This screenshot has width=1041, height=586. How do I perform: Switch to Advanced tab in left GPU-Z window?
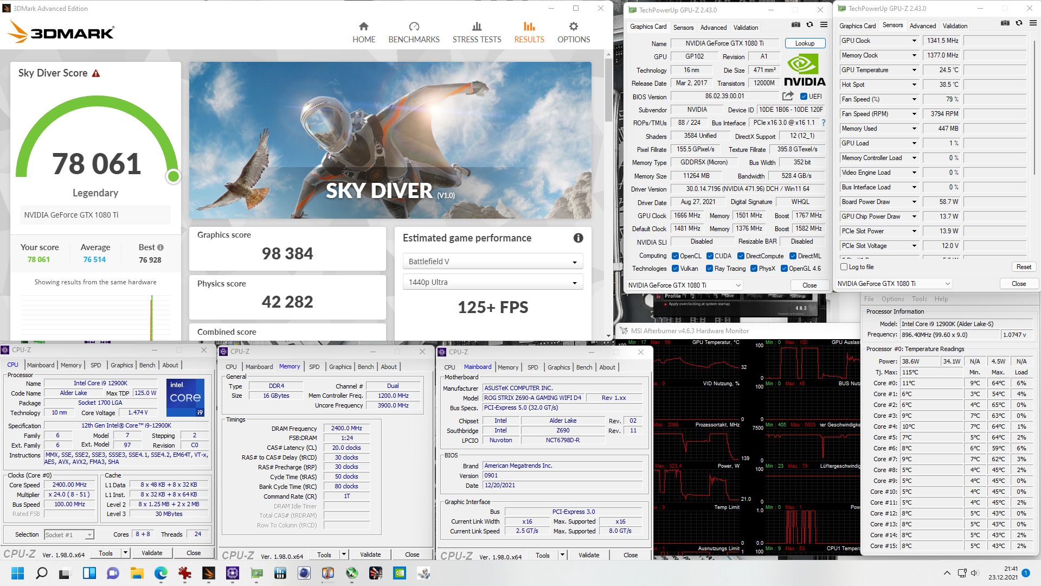tap(713, 28)
